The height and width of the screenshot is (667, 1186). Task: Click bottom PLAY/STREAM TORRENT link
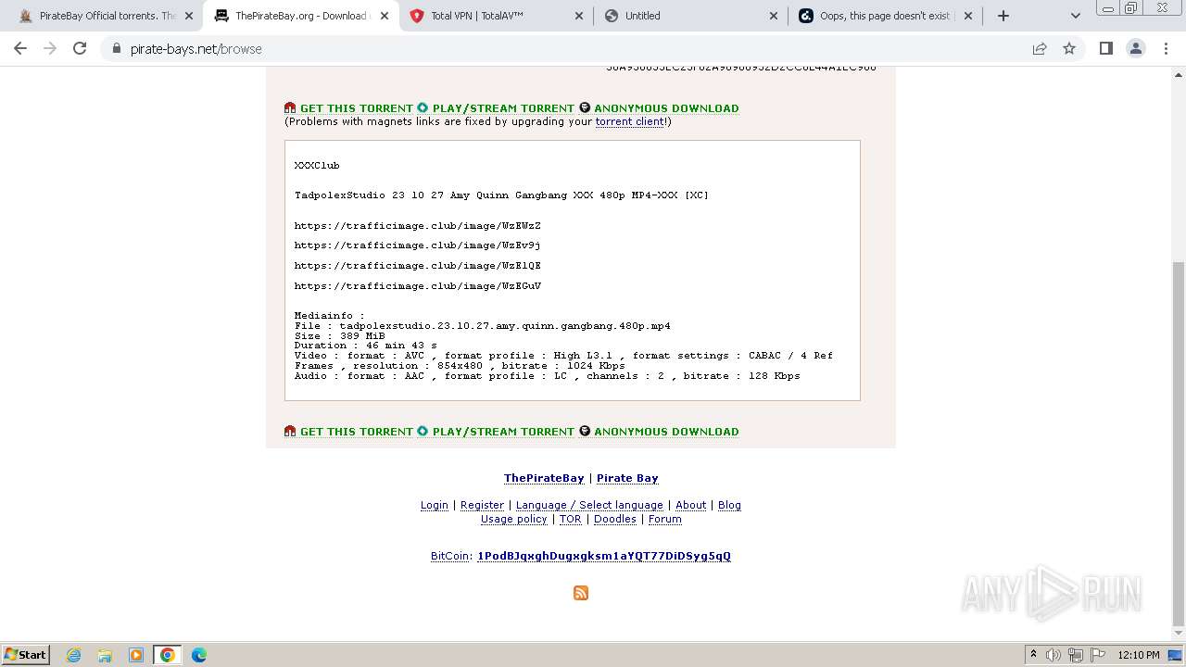[x=503, y=432]
